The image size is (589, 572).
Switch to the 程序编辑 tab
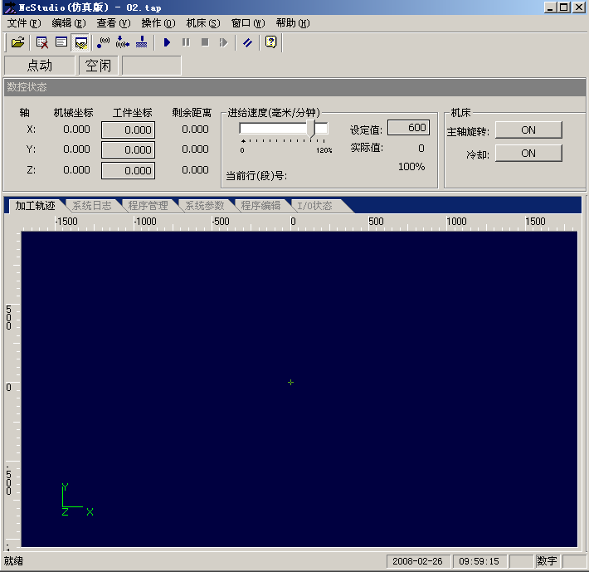click(260, 206)
